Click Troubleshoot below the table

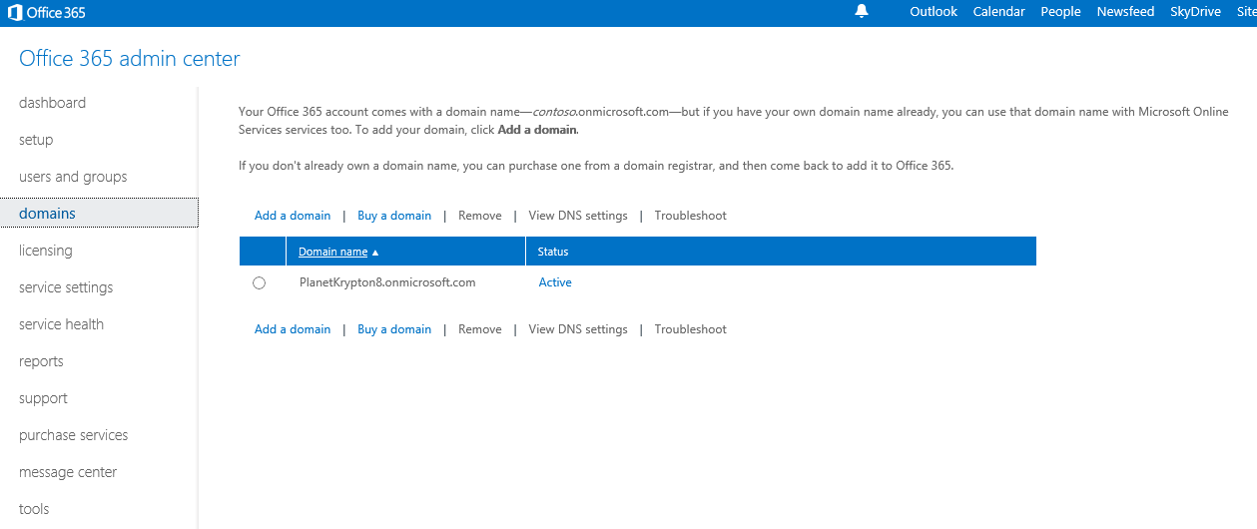pyautogui.click(x=691, y=329)
